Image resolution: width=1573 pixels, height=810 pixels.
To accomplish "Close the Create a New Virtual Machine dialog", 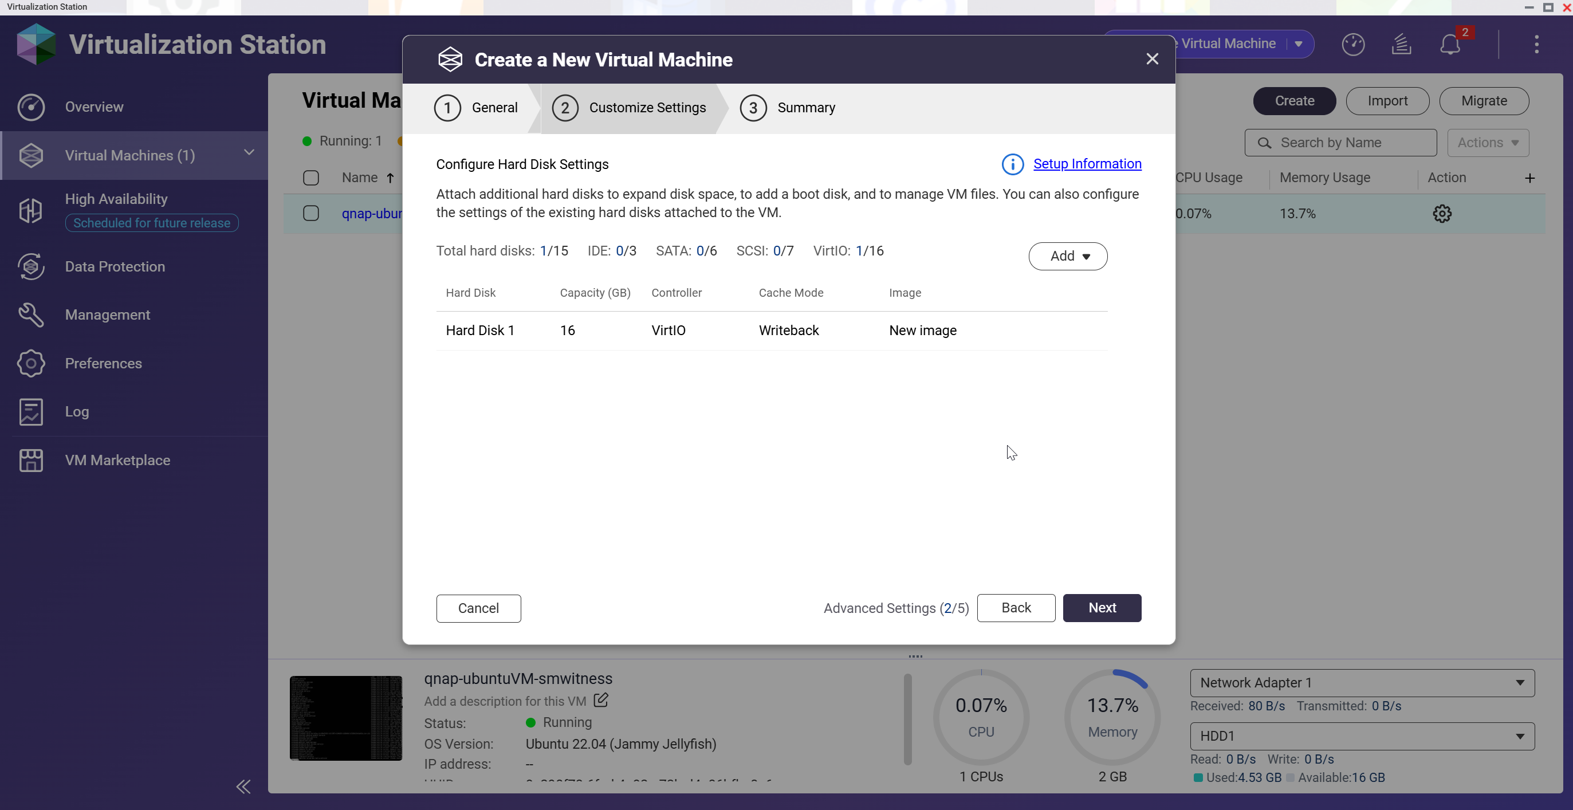I will point(1151,58).
